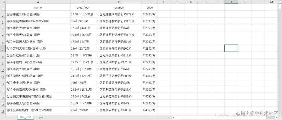
Task: Select row 10 header
Action: click(3, 69)
